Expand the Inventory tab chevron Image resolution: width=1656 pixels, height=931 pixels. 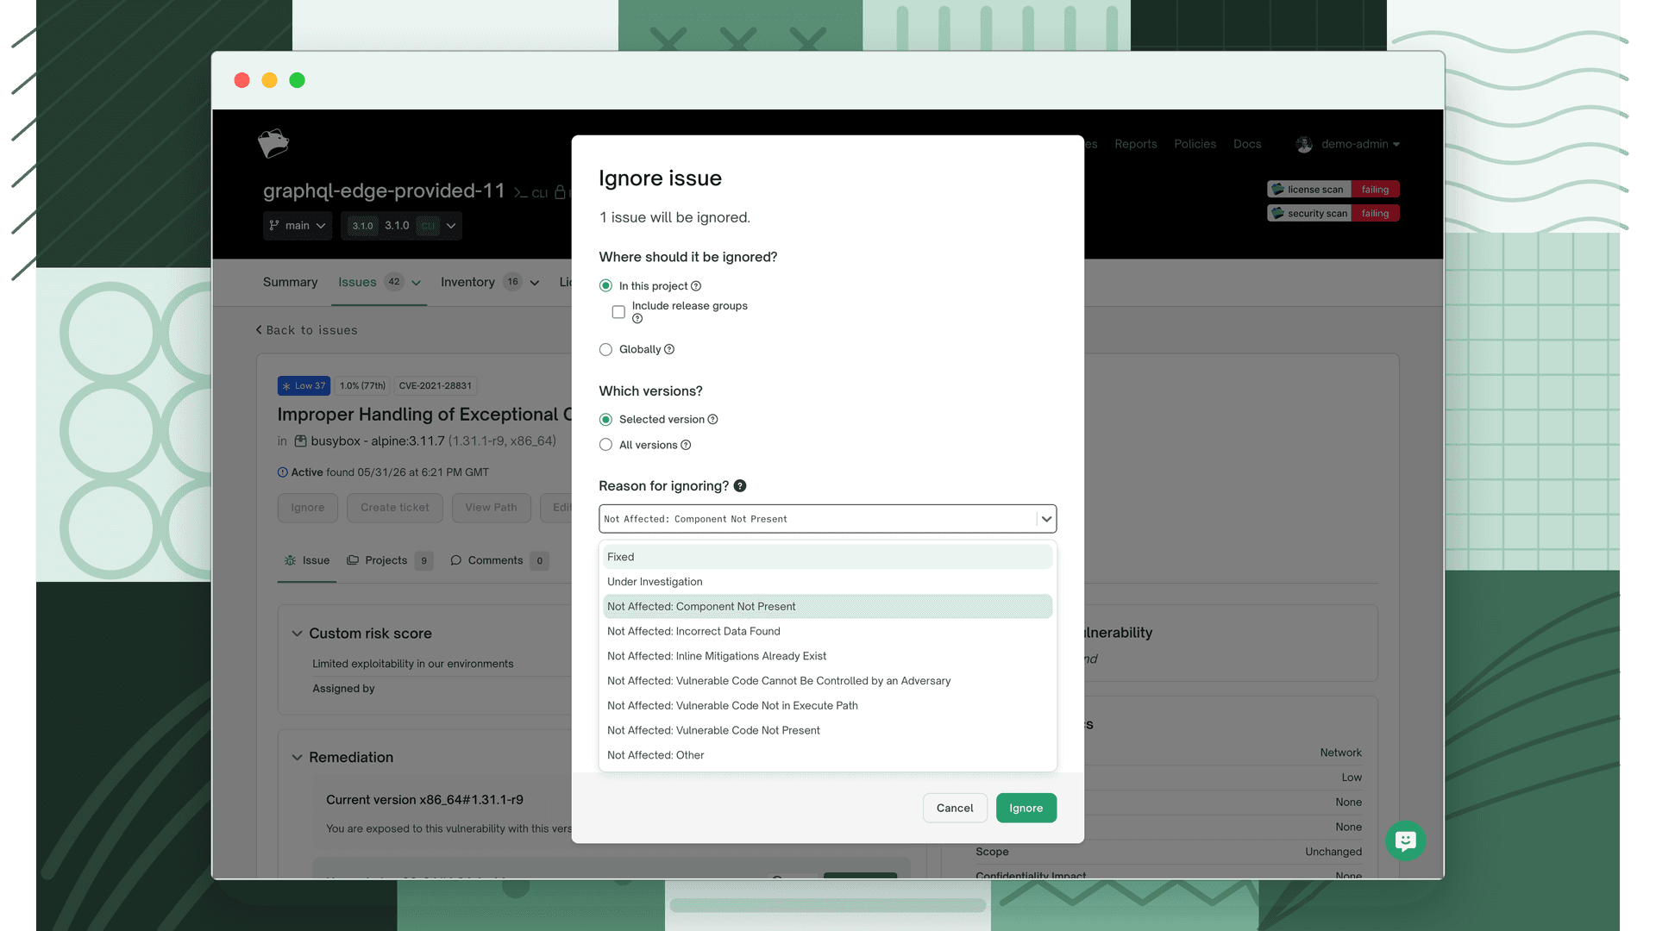(x=535, y=283)
